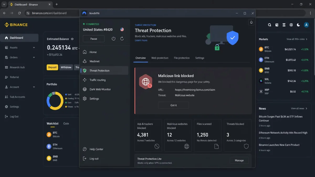
Task: Follow the Learn more link
Action: (x=141, y=40)
